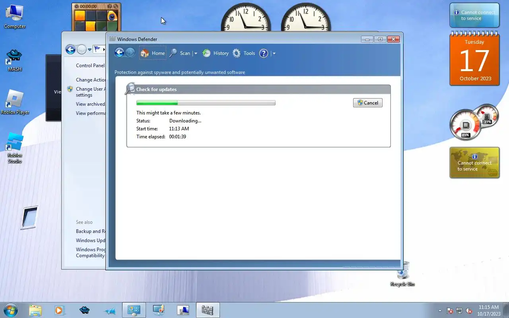Viewport: 509px width, 318px height.
Task: Open Windows Update link in See also
Action: pyautogui.click(x=91, y=240)
